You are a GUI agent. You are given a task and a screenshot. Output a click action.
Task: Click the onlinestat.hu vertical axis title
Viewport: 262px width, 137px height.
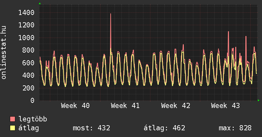click(x=4, y=53)
